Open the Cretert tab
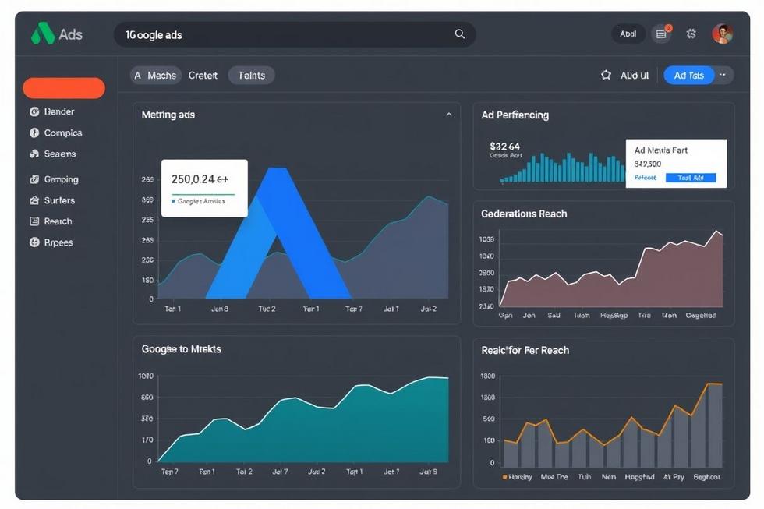The height and width of the screenshot is (509, 764). [x=203, y=76]
